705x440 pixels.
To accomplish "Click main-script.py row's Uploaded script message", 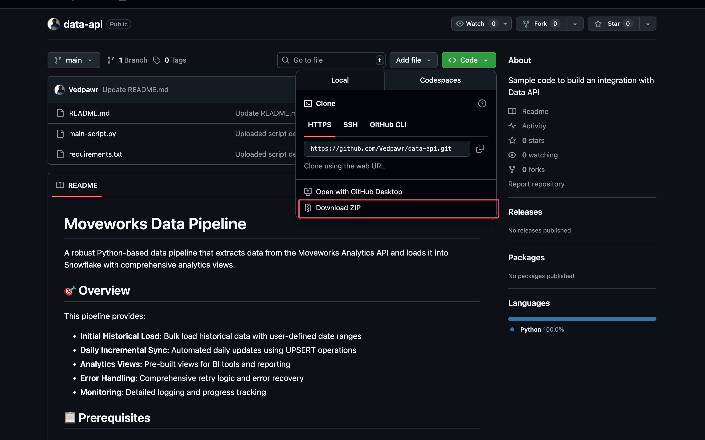I will click(x=265, y=134).
